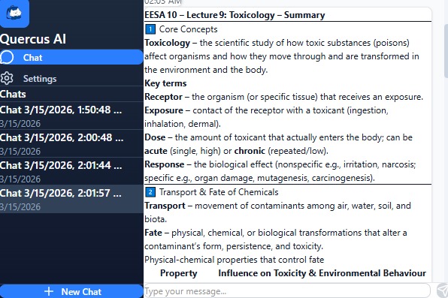Click the 'Chats' list heading
Screen dimensions: 448x298
tap(13, 94)
